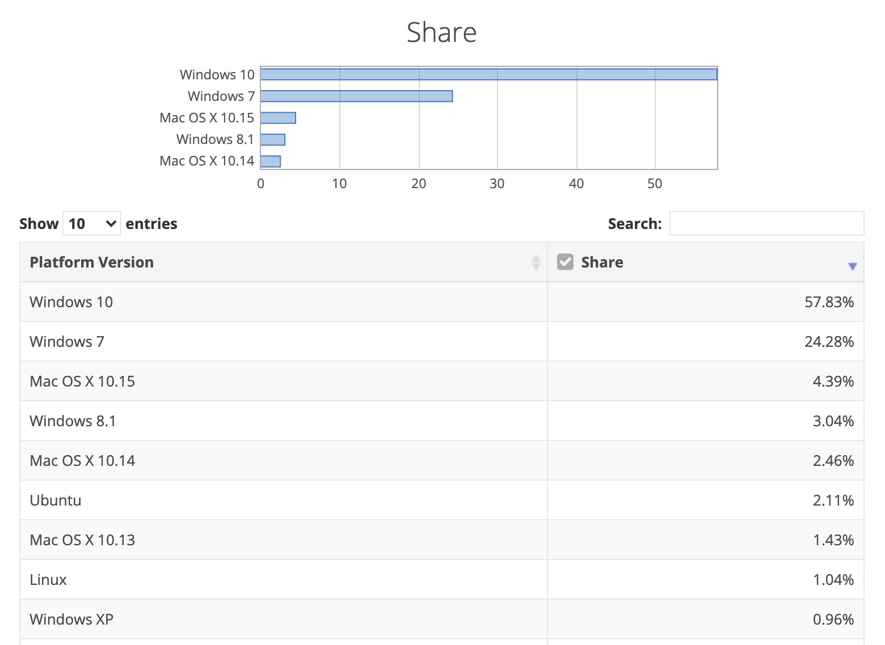885x645 pixels.
Task: Click the Share chart title
Action: click(x=441, y=32)
